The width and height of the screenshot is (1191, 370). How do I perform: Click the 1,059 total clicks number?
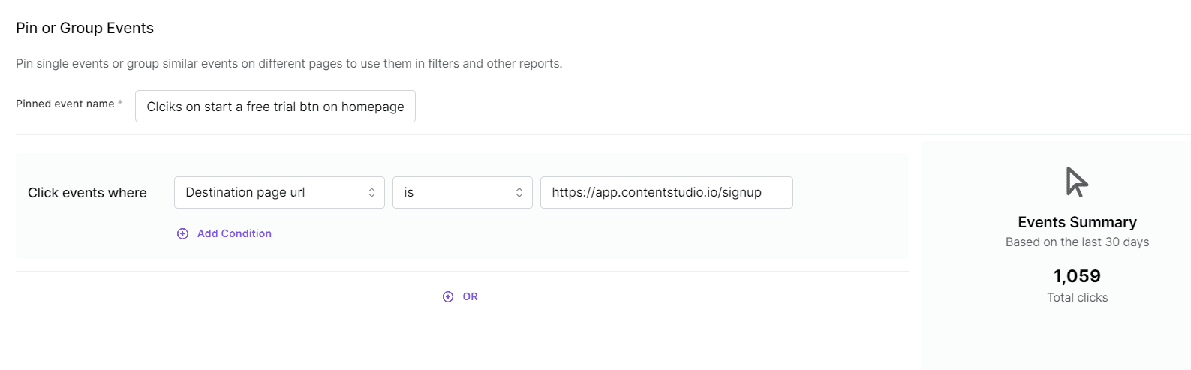tap(1077, 276)
